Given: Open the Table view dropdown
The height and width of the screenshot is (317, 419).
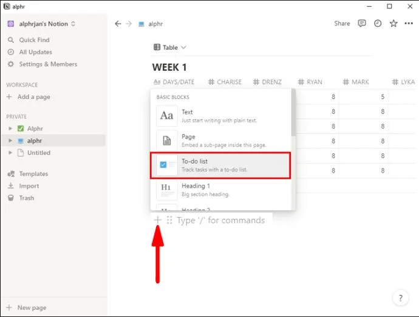Looking at the screenshot, I should (x=169, y=47).
